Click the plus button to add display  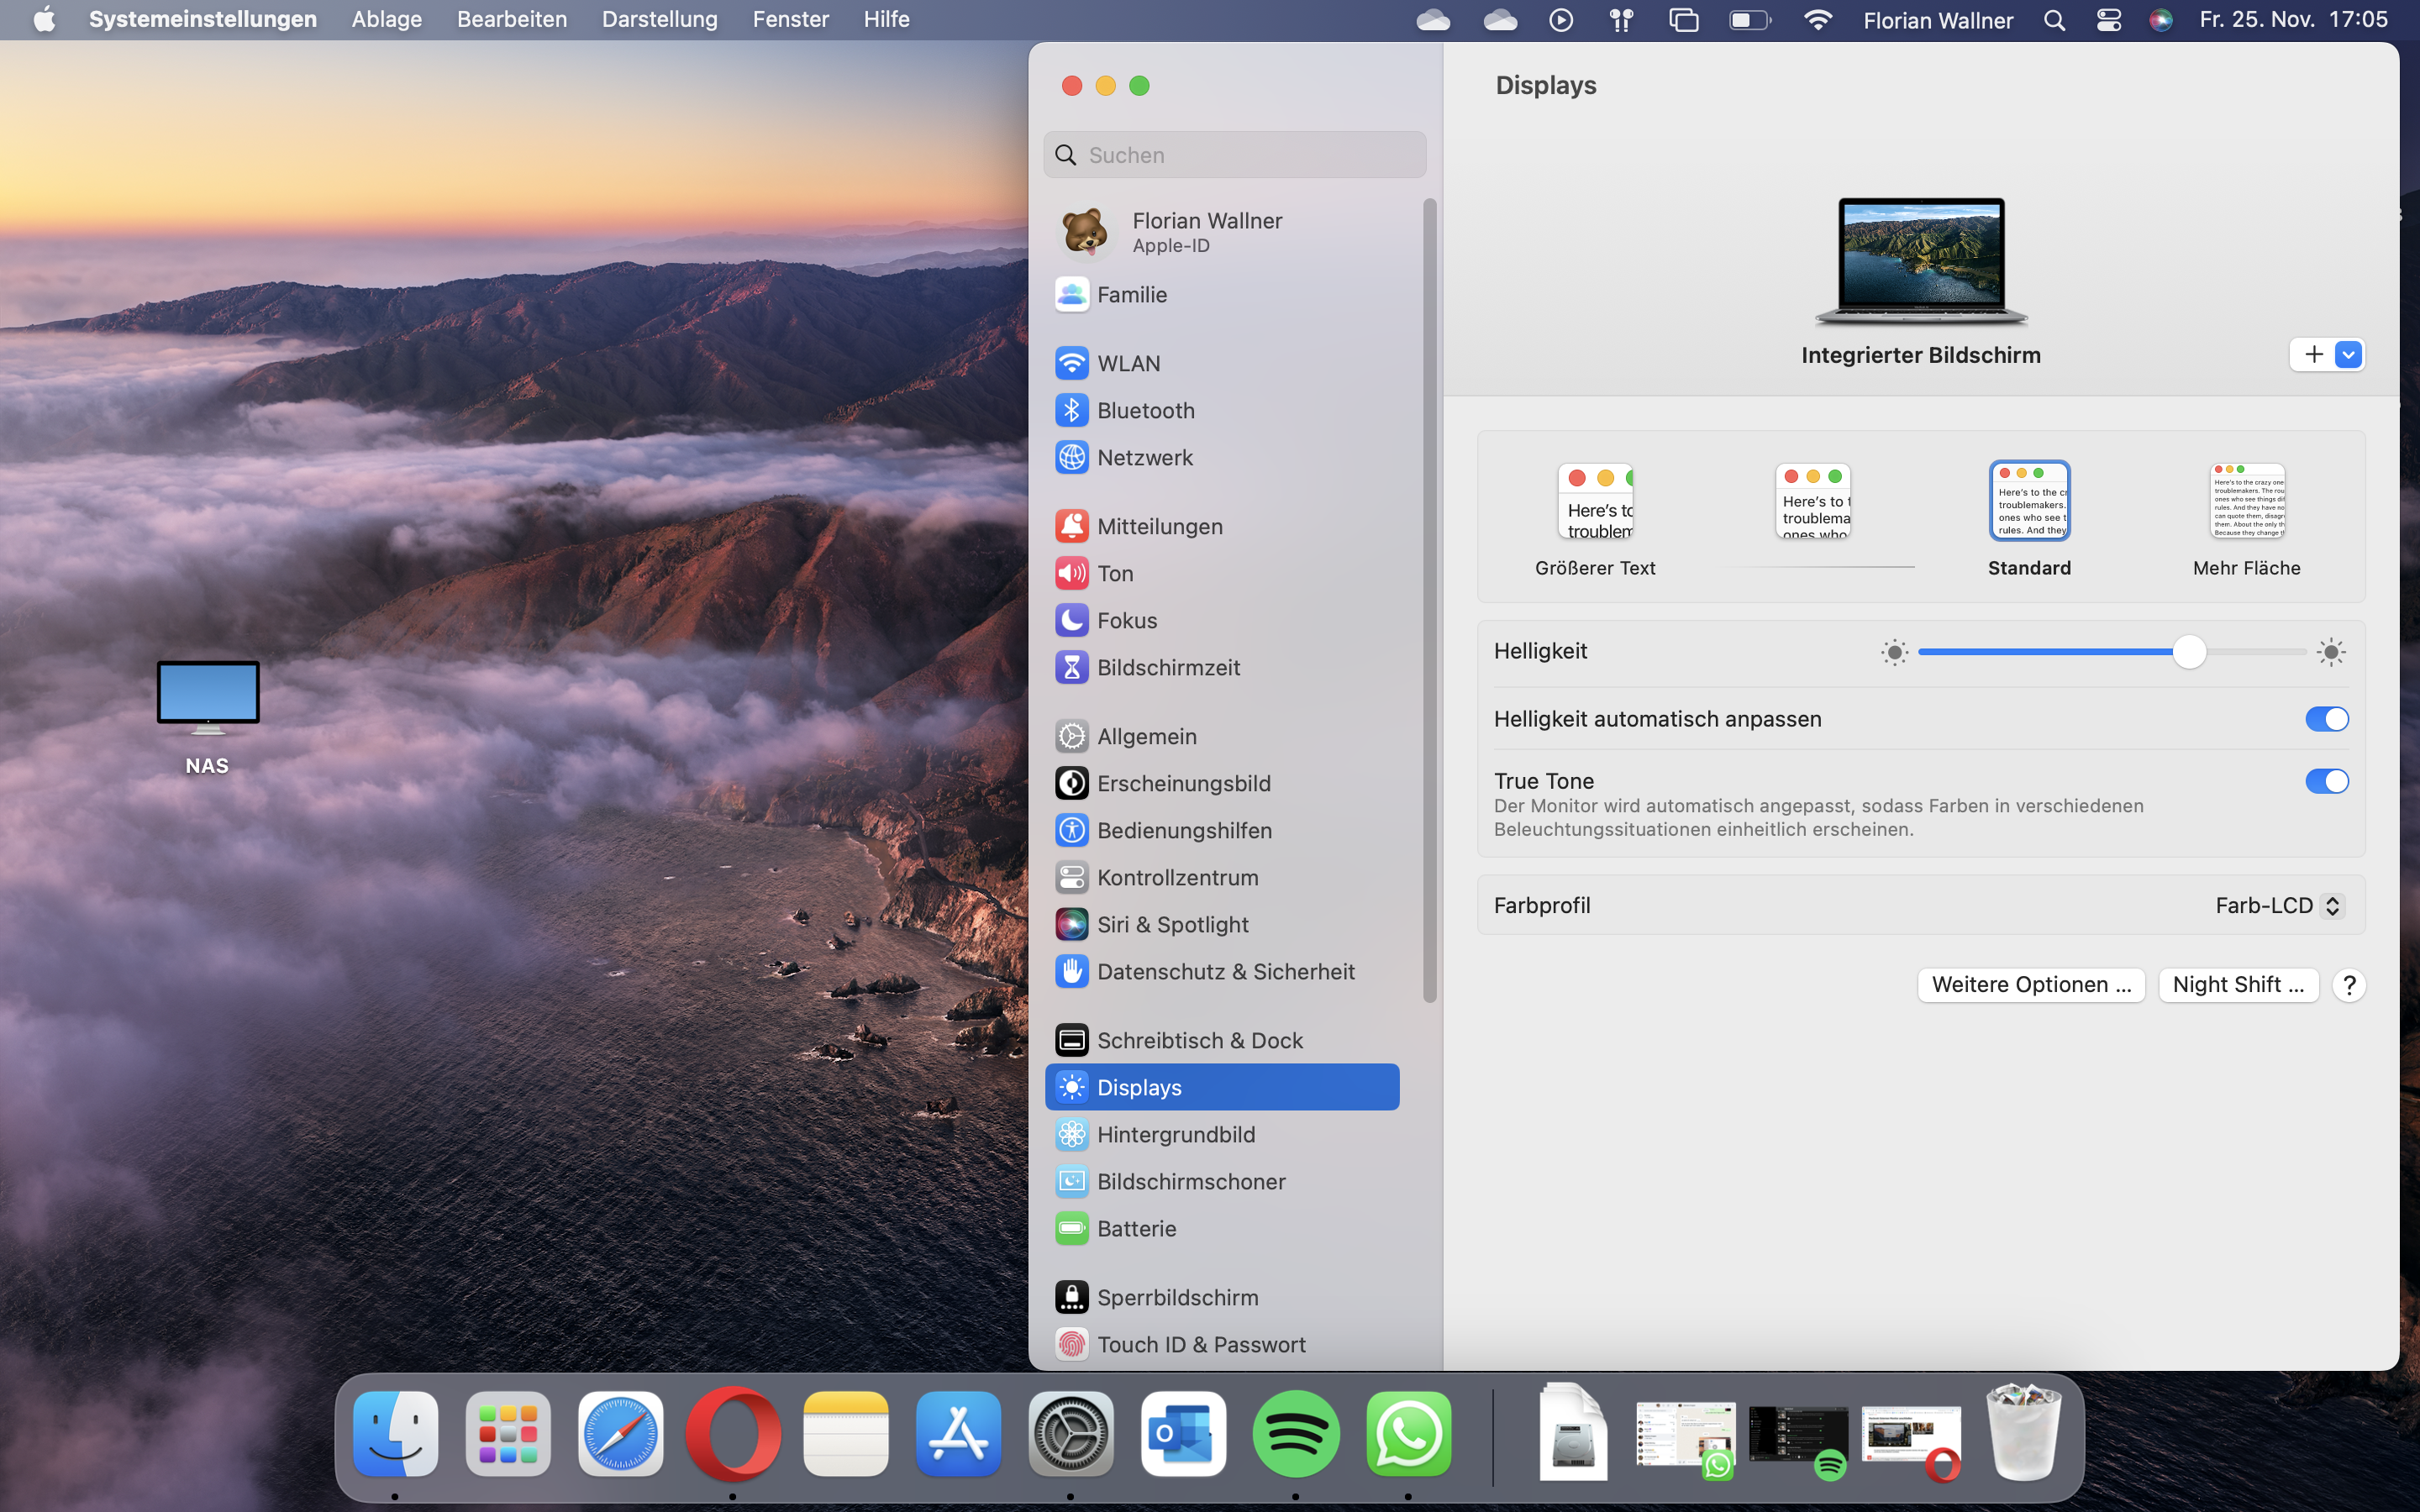coord(2313,354)
